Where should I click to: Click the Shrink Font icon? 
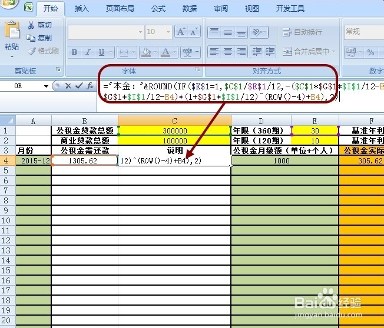coord(194,32)
